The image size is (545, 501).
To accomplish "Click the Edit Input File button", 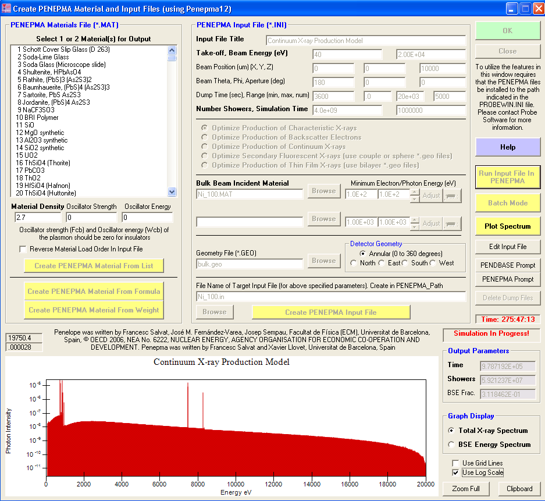I will (508, 247).
